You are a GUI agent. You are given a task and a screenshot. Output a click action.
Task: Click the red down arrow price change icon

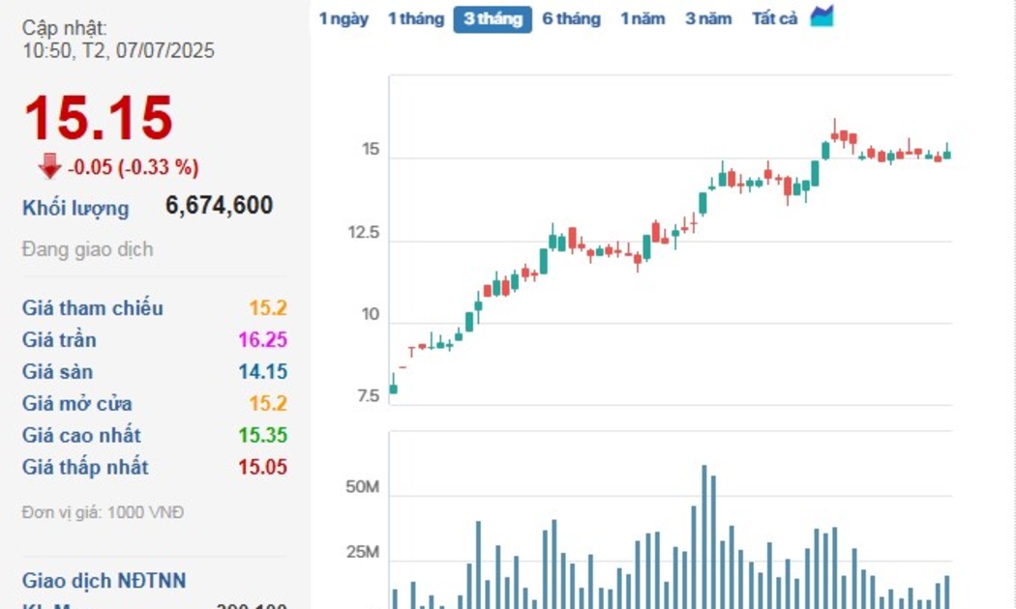49,167
